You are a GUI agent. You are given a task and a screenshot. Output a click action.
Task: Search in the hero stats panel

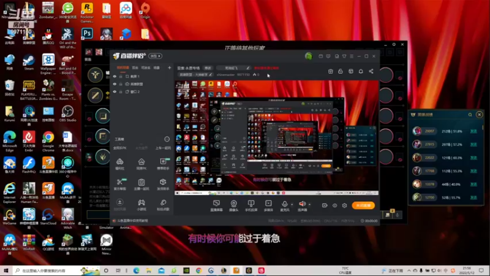coord(470,115)
